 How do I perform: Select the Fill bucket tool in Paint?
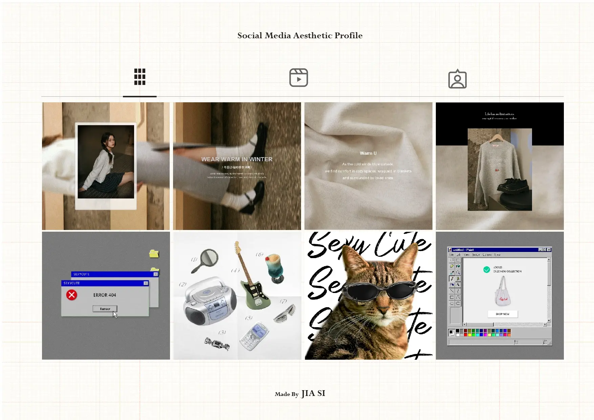point(458,266)
